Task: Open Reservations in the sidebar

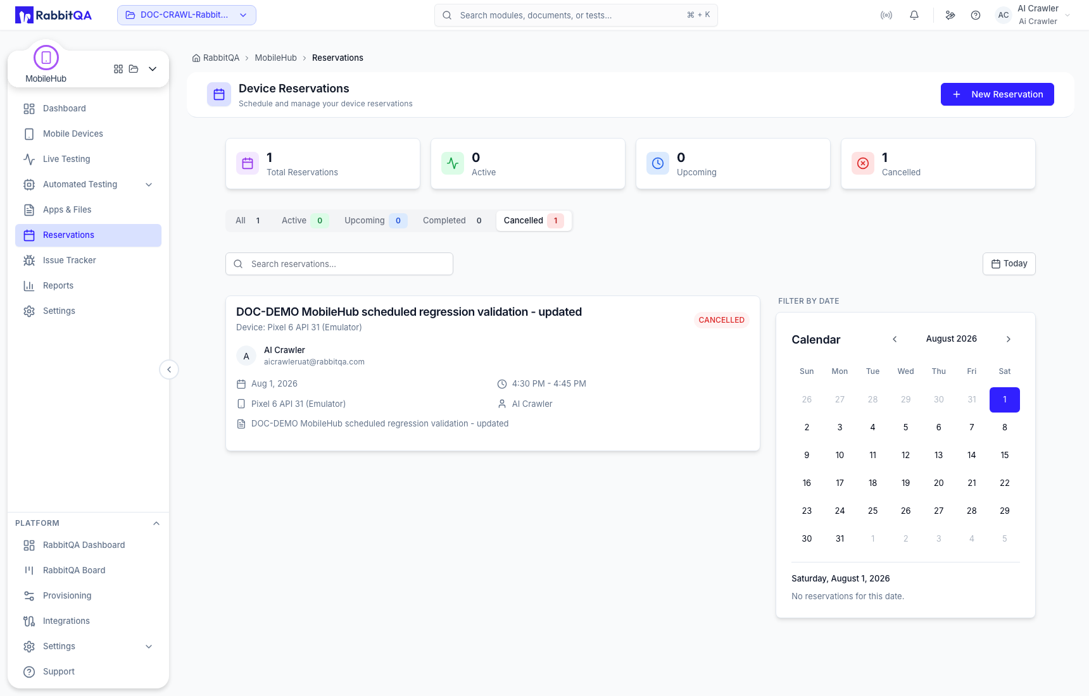Action: 89,235
